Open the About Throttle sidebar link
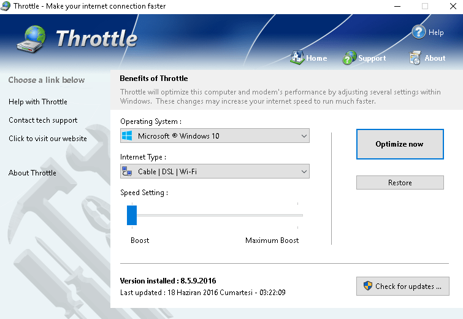The width and height of the screenshot is (463, 319). tap(32, 173)
